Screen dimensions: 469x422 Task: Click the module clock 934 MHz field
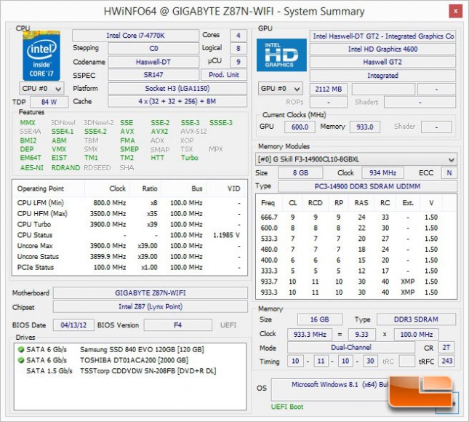click(x=382, y=173)
